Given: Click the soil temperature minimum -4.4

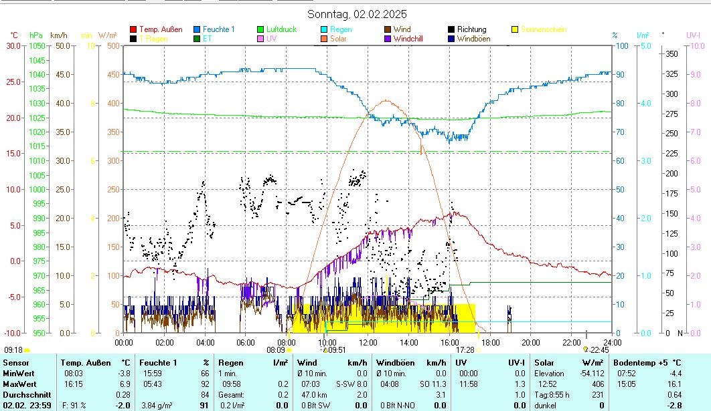Looking at the screenshot, I should (675, 374).
